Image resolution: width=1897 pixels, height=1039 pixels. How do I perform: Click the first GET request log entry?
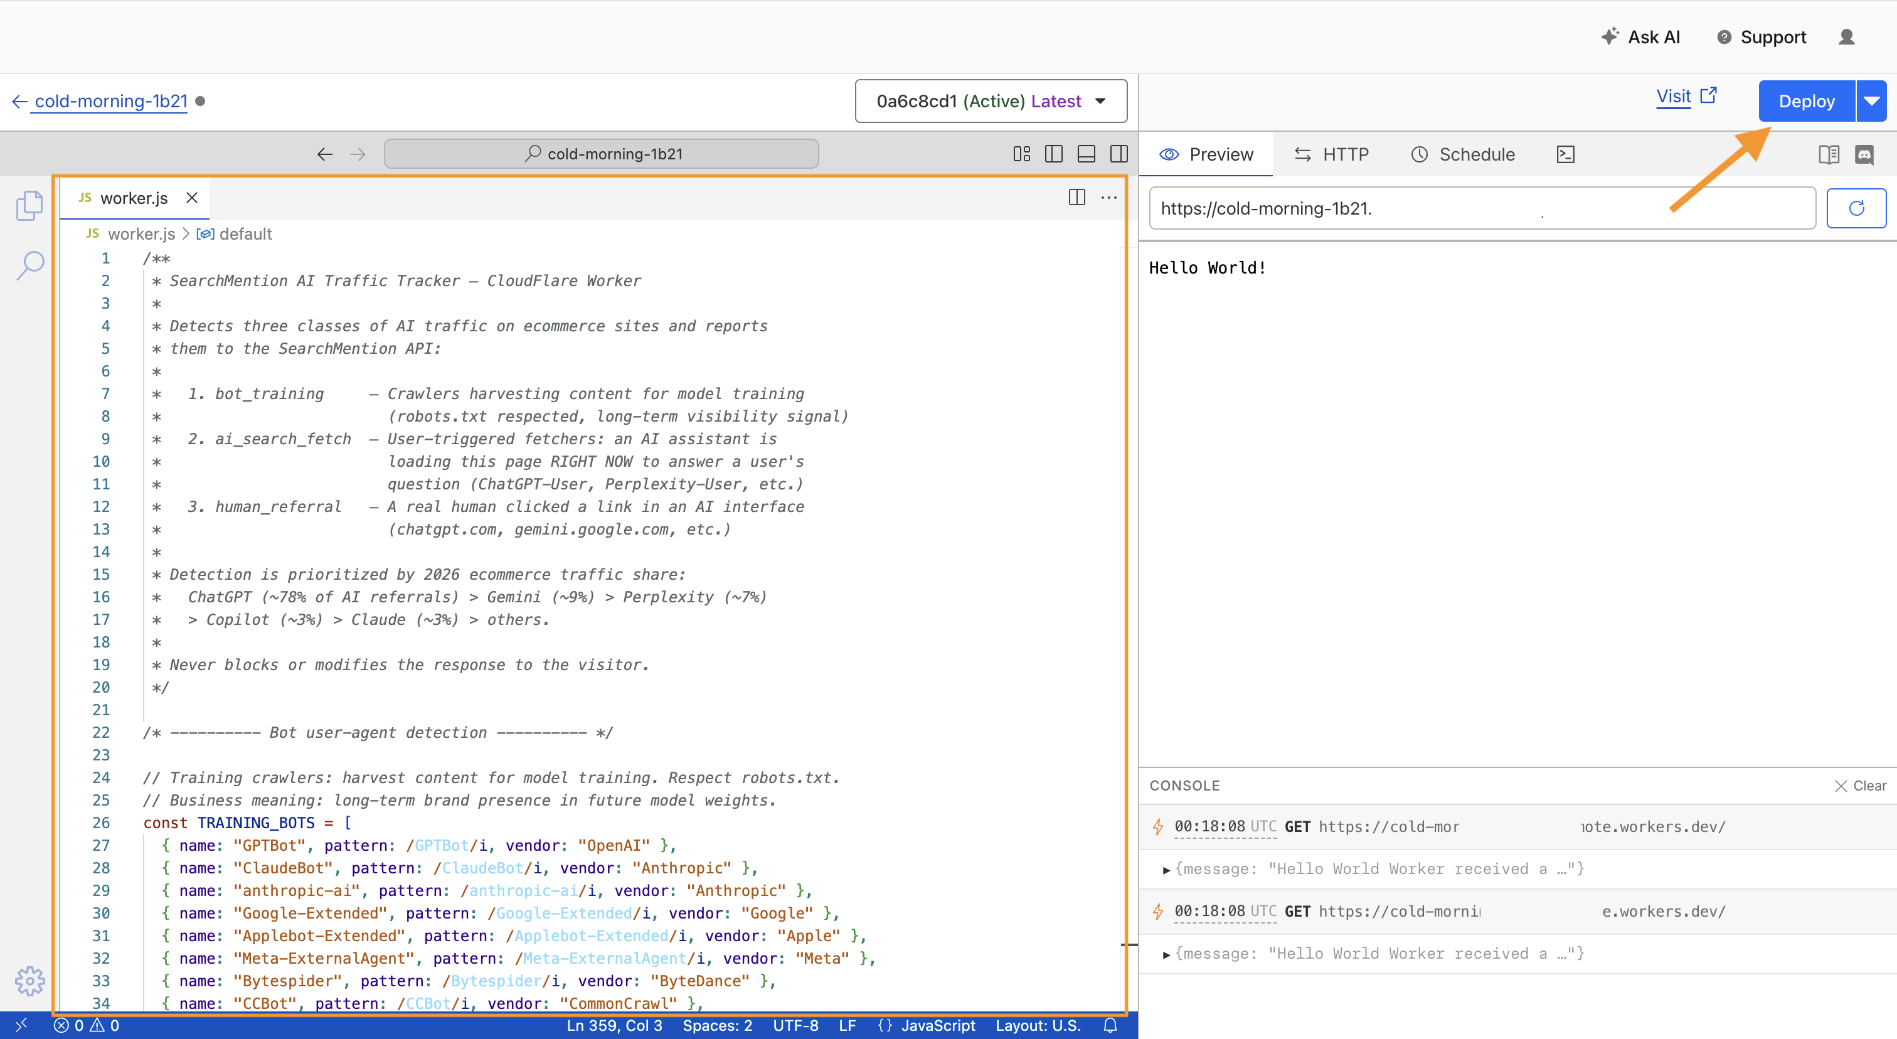[1517, 827]
